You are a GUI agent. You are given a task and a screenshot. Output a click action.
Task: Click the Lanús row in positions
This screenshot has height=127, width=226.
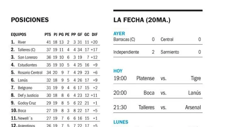[55, 80]
